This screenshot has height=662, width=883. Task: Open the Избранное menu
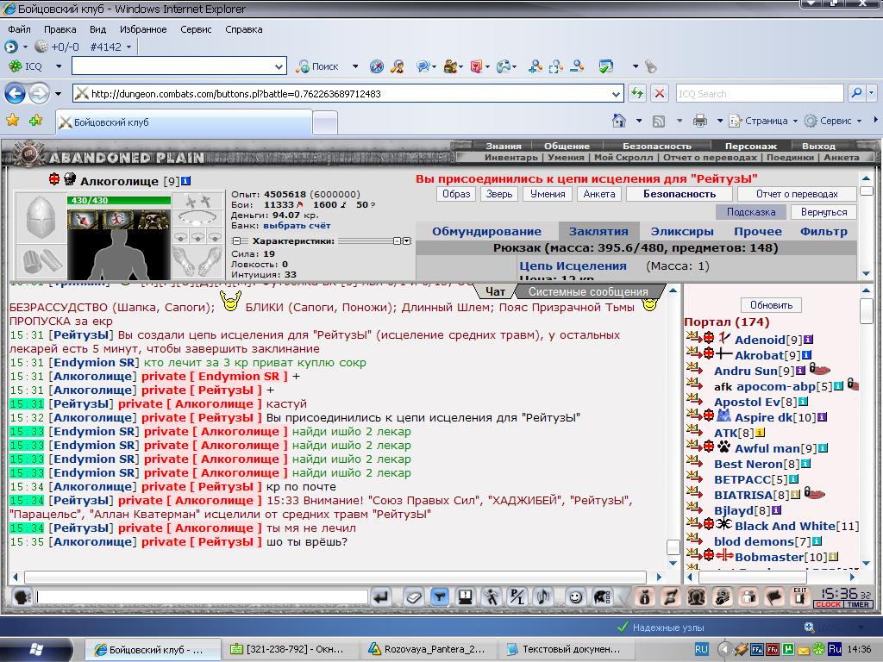pyautogui.click(x=143, y=29)
